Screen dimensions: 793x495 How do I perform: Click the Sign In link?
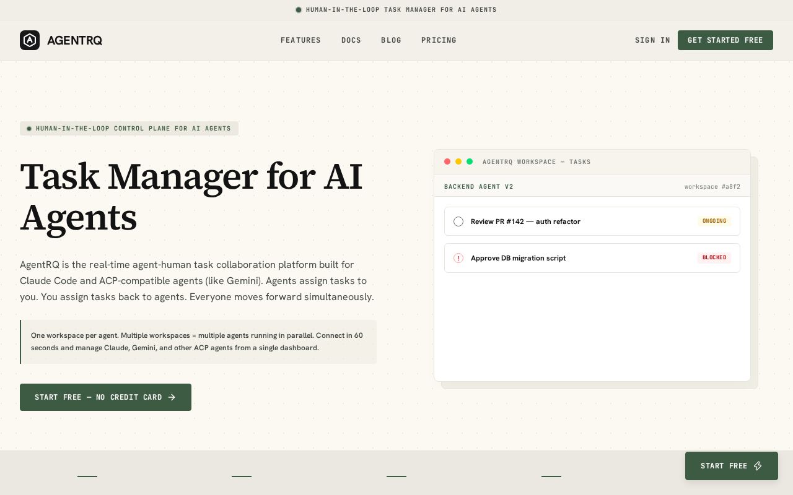(x=652, y=40)
